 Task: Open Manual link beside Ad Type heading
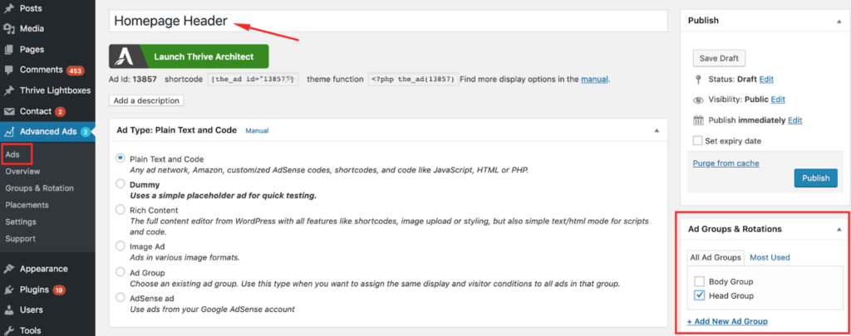click(258, 130)
